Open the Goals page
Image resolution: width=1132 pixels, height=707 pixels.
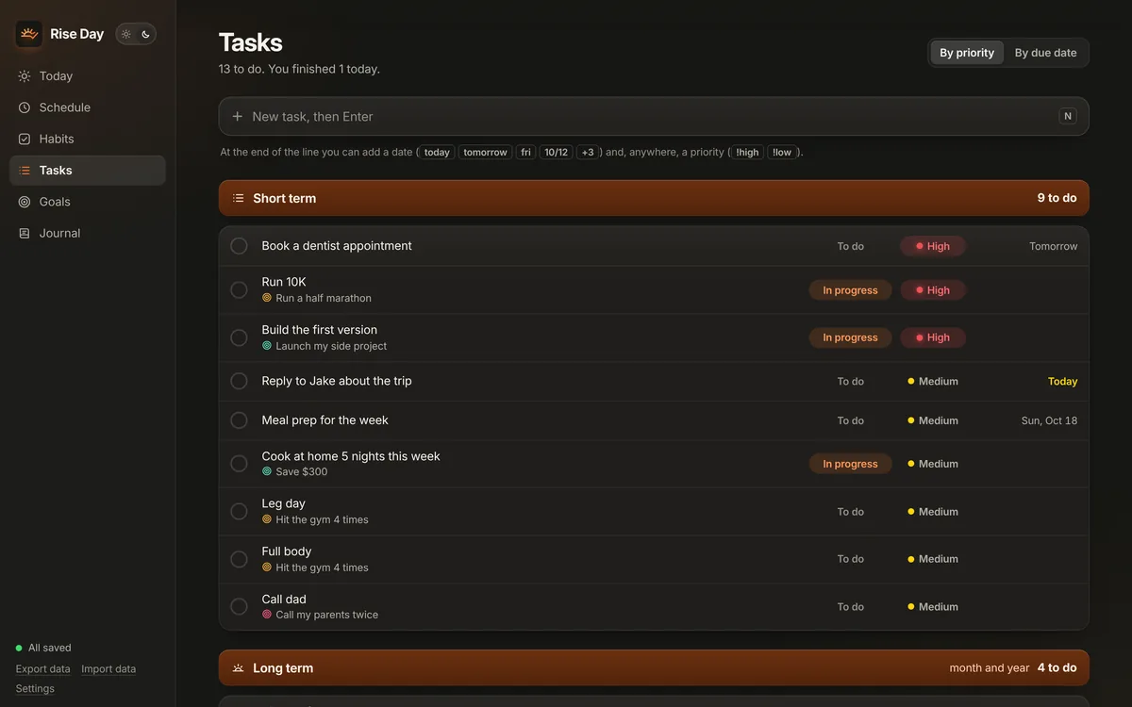click(88, 202)
